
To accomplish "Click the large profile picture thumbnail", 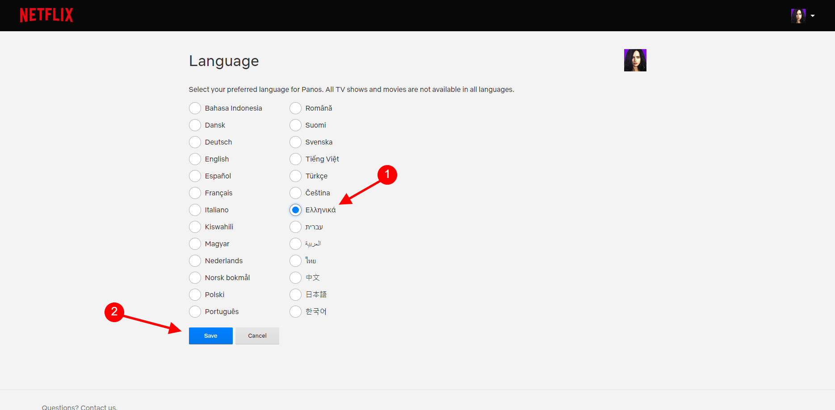I will pos(635,60).
